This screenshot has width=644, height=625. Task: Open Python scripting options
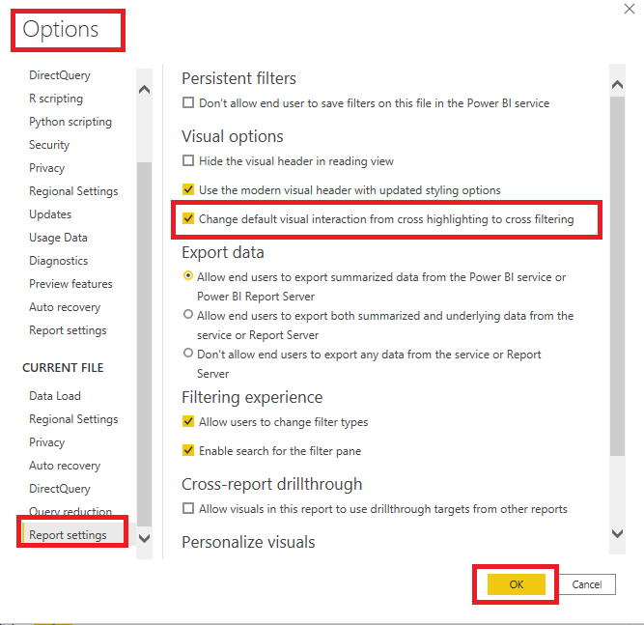(x=70, y=122)
